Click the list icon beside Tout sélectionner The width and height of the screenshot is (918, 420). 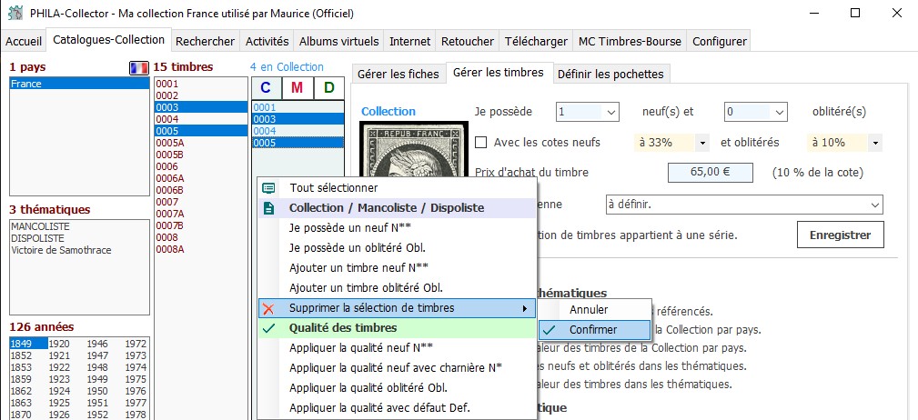pos(268,188)
